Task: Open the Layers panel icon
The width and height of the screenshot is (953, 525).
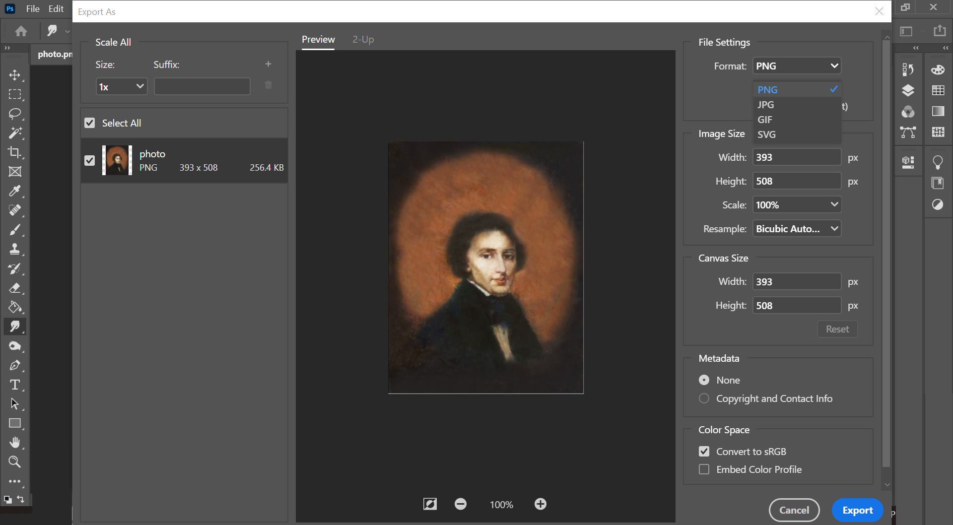Action: tap(908, 90)
